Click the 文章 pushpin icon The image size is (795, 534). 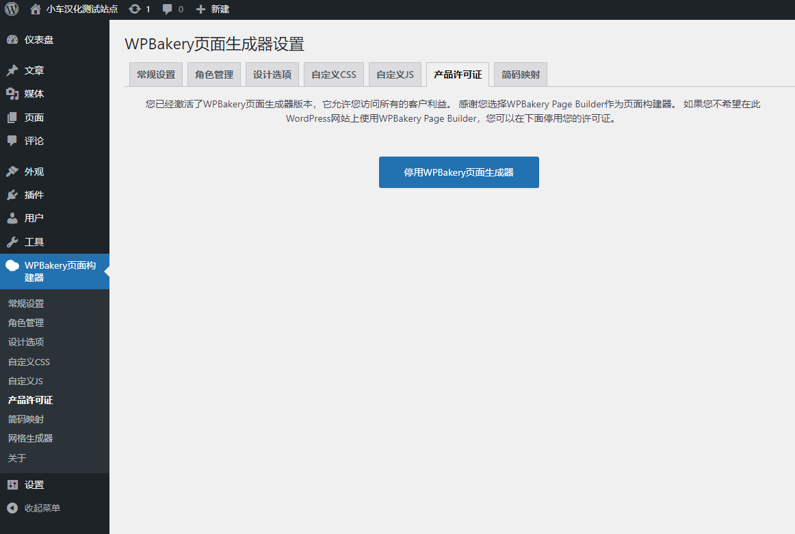pos(13,70)
